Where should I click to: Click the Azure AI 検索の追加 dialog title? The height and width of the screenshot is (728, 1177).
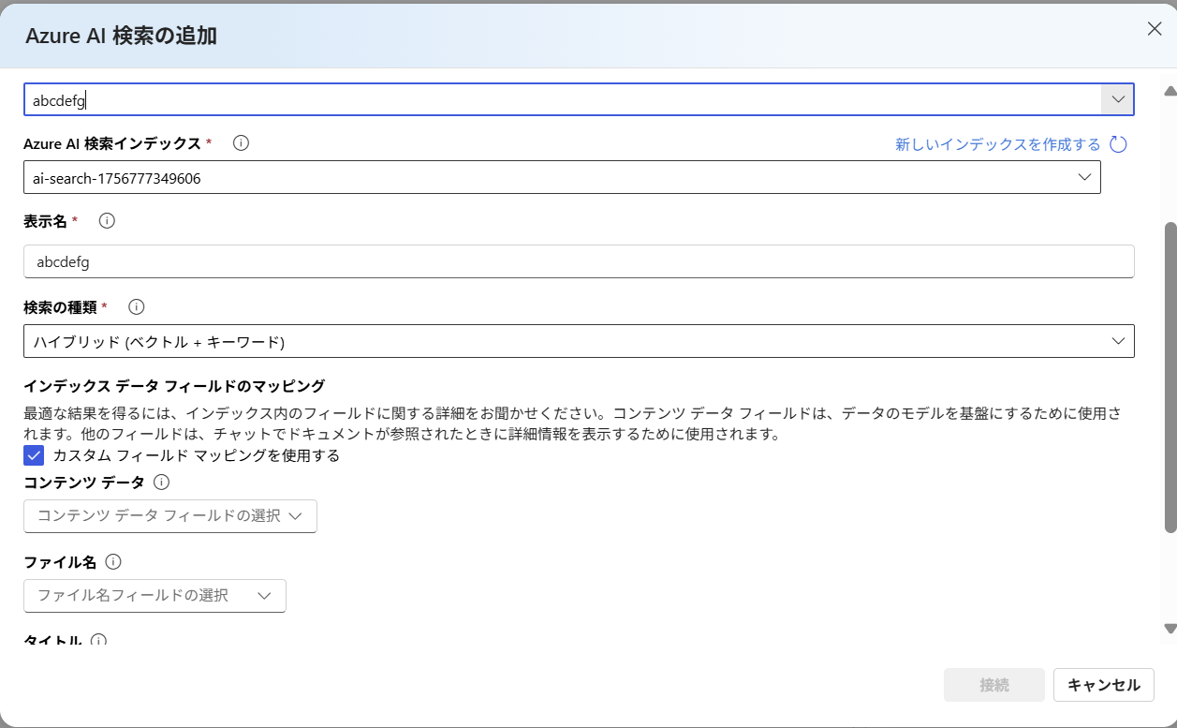point(122,36)
